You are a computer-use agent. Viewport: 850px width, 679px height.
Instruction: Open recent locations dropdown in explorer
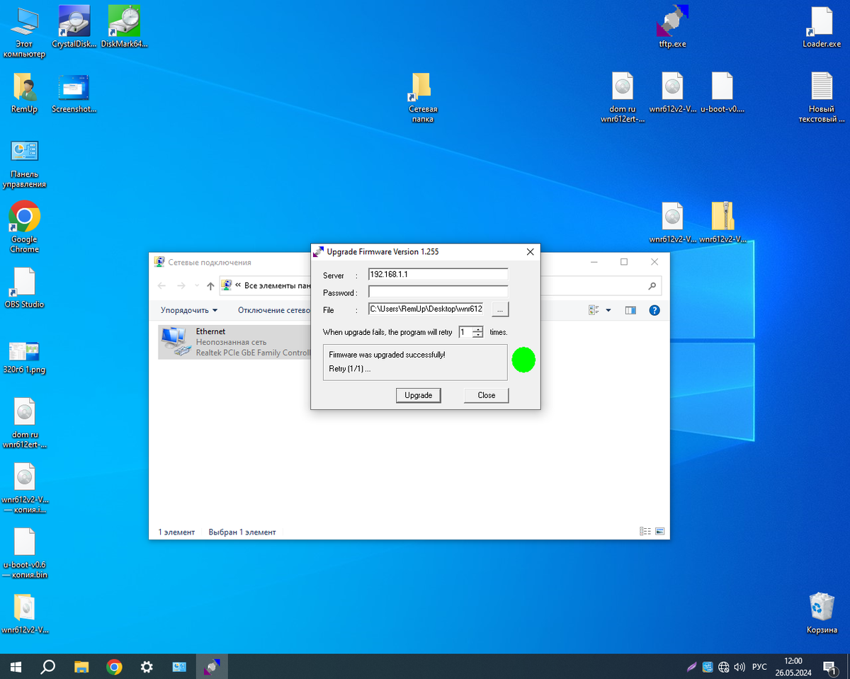(196, 286)
